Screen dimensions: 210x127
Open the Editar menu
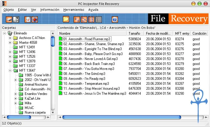coord(22,10)
